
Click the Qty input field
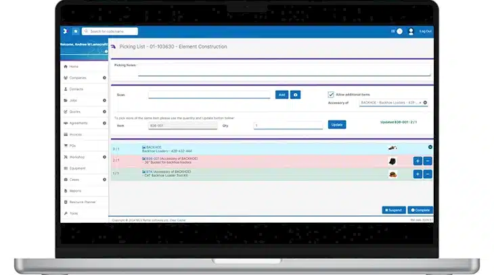point(288,125)
